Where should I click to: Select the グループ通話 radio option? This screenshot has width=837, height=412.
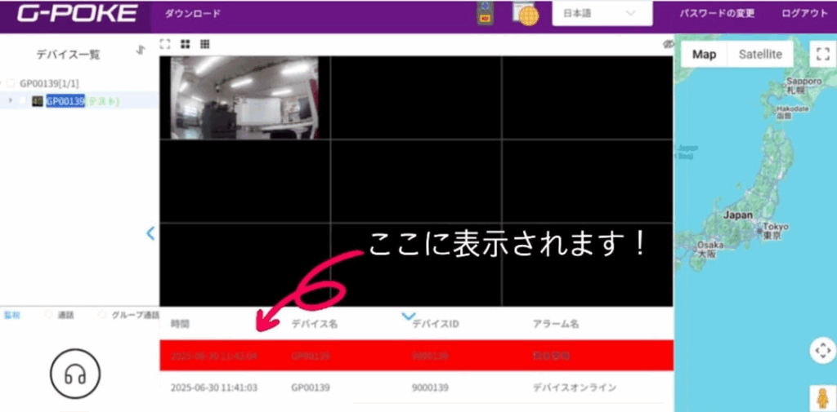102,315
